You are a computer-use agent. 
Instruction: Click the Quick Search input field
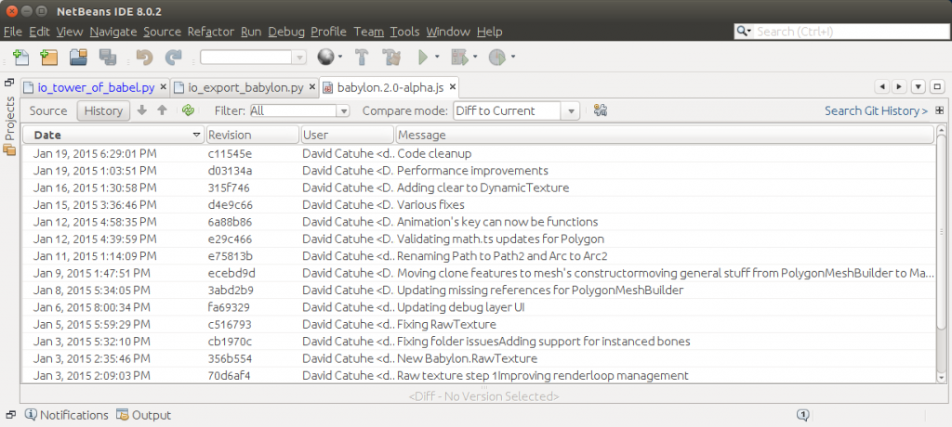click(851, 32)
